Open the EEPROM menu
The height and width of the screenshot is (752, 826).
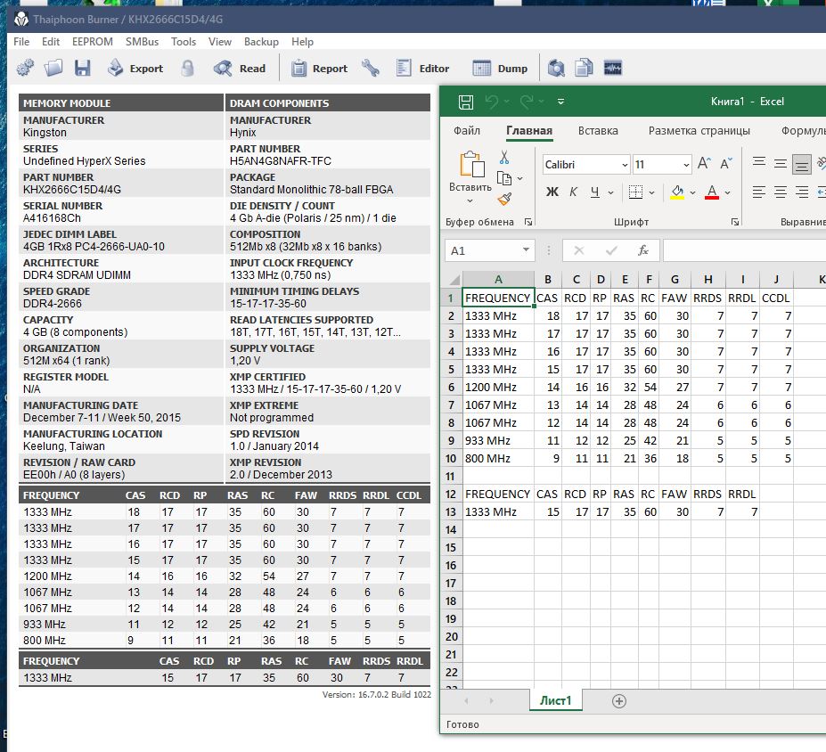point(92,42)
